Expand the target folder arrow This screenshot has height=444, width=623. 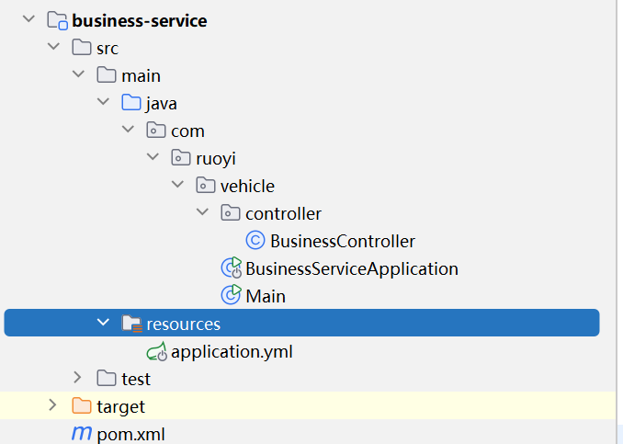pyautogui.click(x=52, y=406)
